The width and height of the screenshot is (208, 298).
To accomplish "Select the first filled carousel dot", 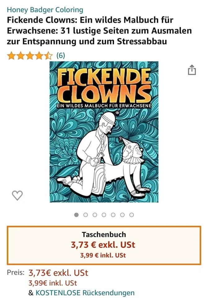I will coord(77,215).
